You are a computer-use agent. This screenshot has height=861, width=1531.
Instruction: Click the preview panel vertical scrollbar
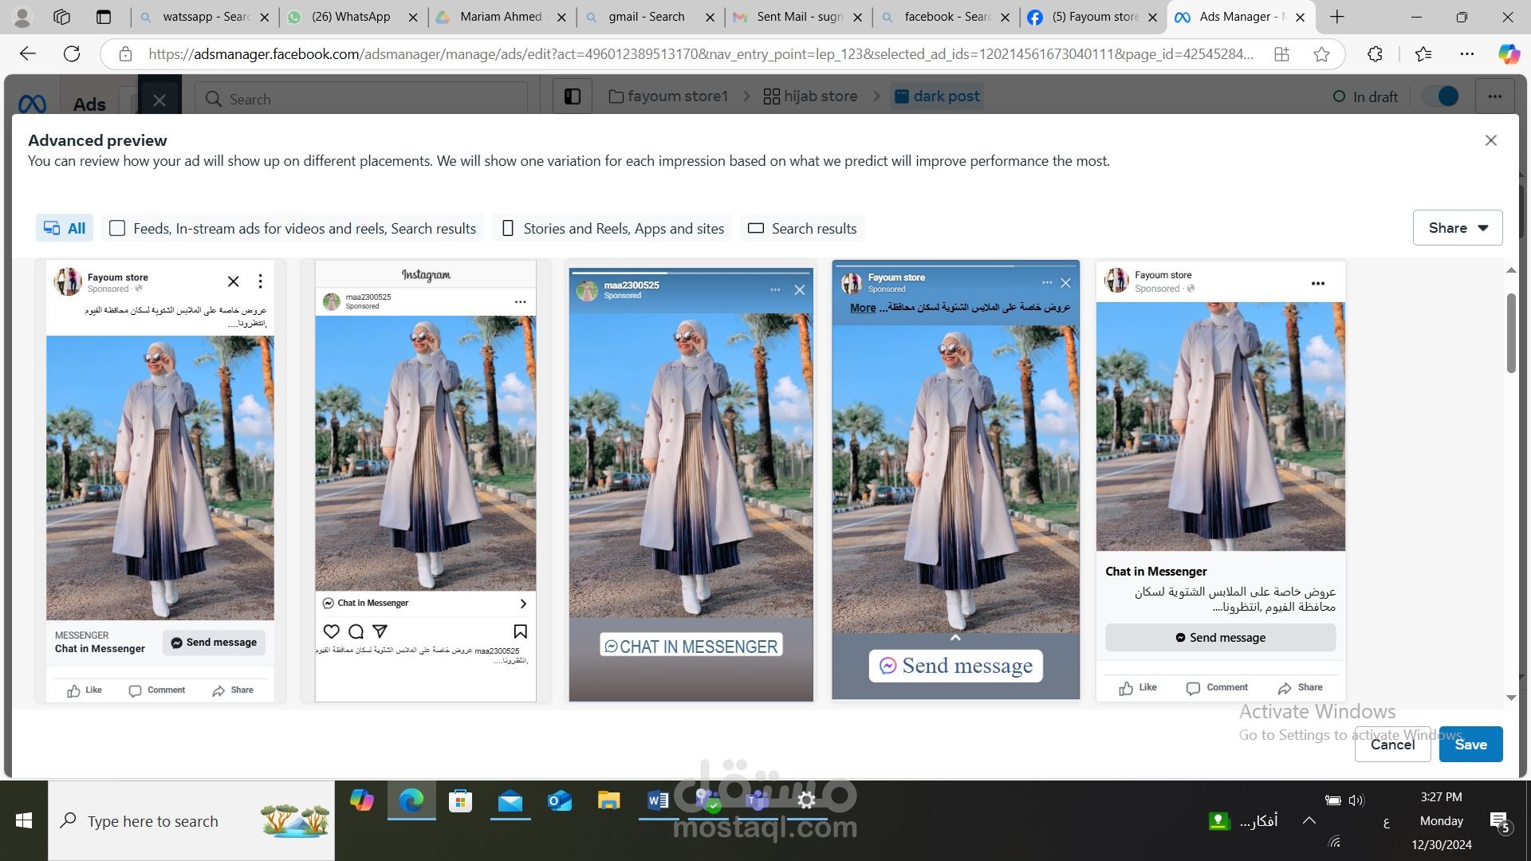(1510, 333)
